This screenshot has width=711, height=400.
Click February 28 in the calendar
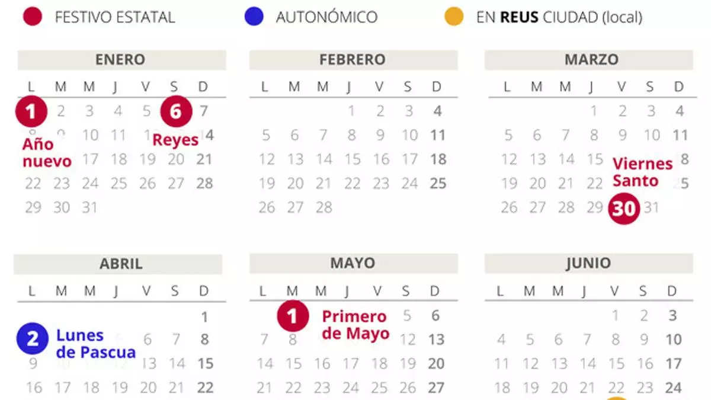(x=324, y=207)
